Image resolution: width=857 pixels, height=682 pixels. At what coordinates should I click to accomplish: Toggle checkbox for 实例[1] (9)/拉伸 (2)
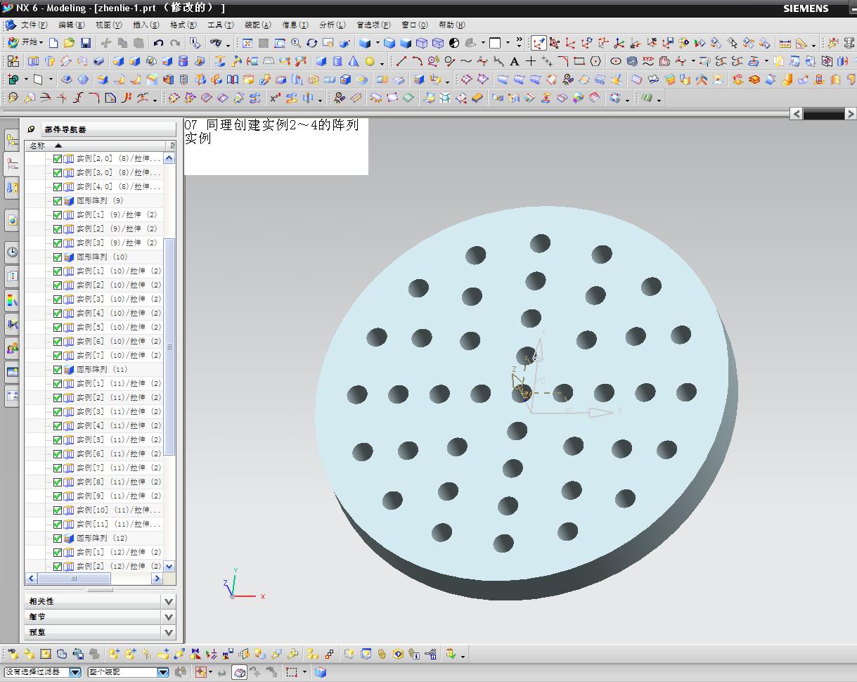pyautogui.click(x=58, y=214)
